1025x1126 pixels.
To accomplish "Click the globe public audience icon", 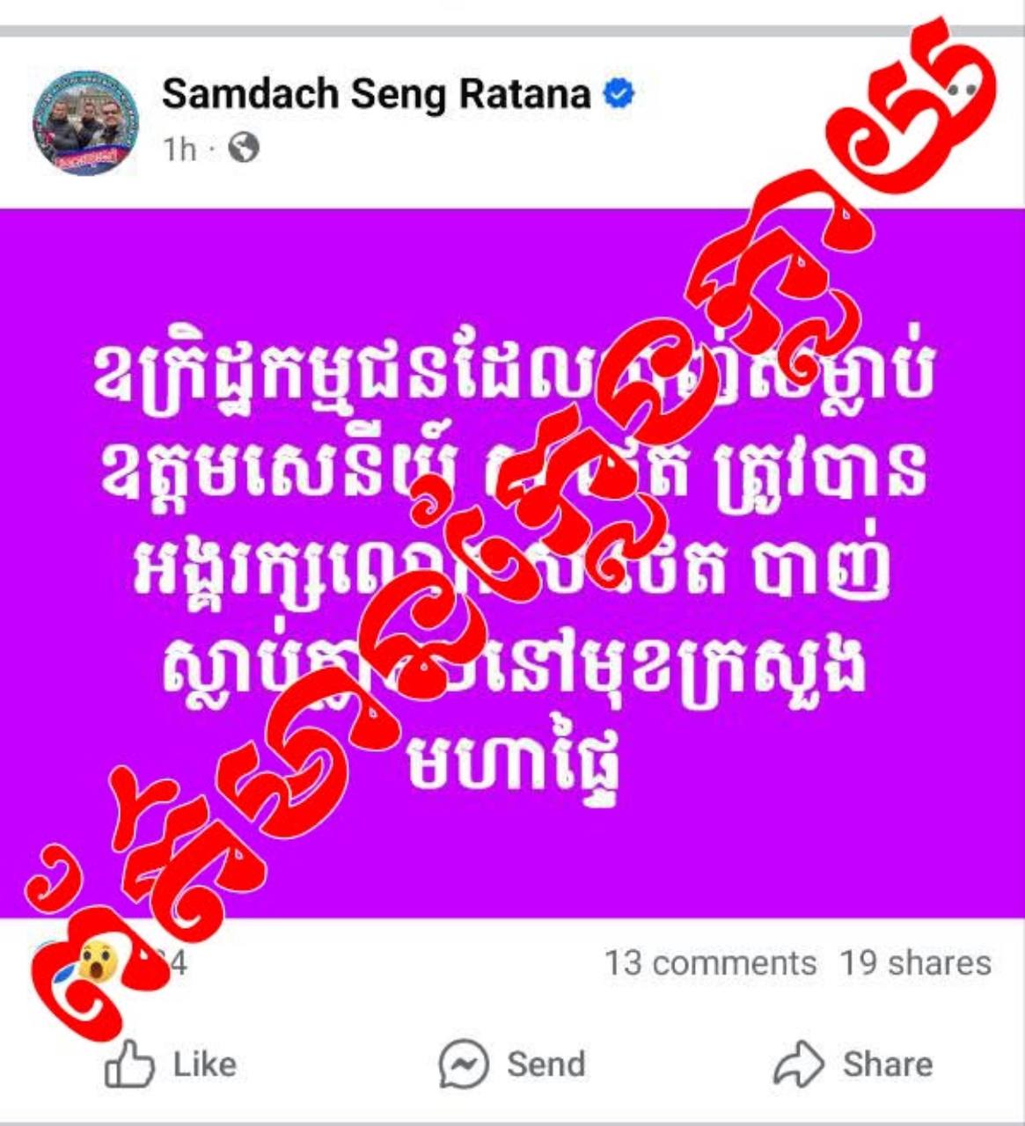I will point(244,149).
